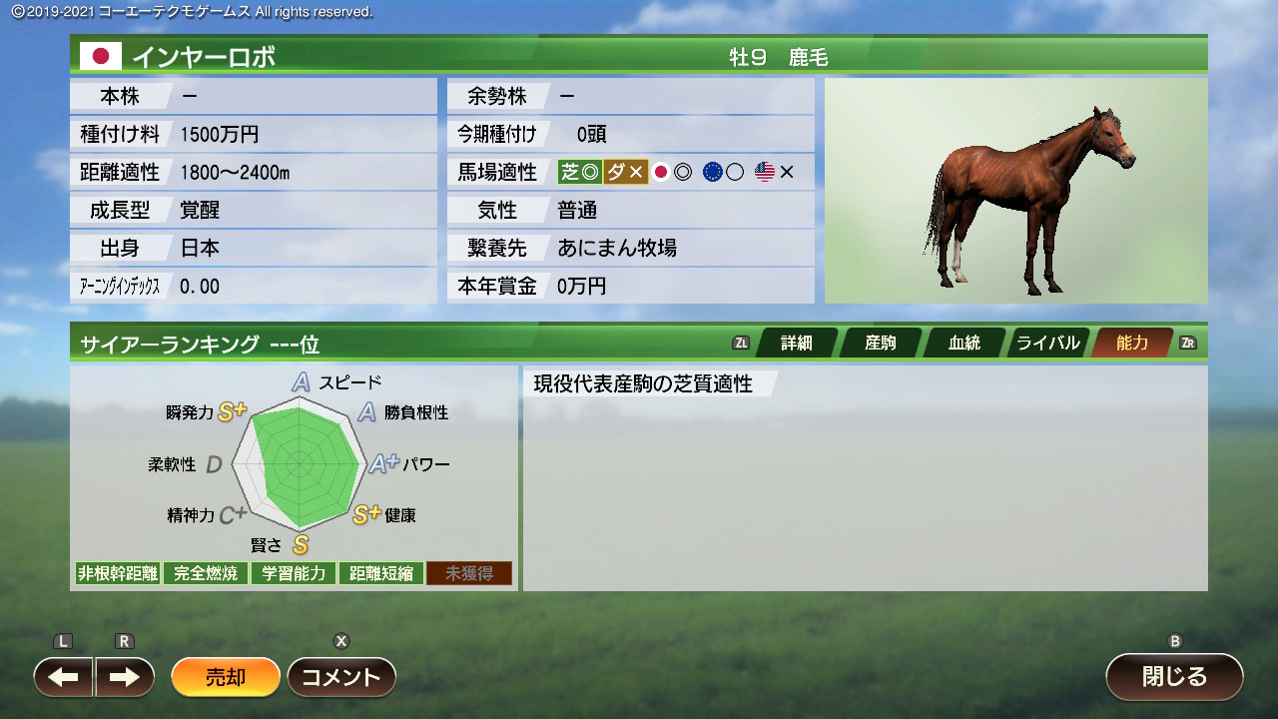Click the 繋養先 value あにまん牧場
1278x719 pixels.
point(617,248)
